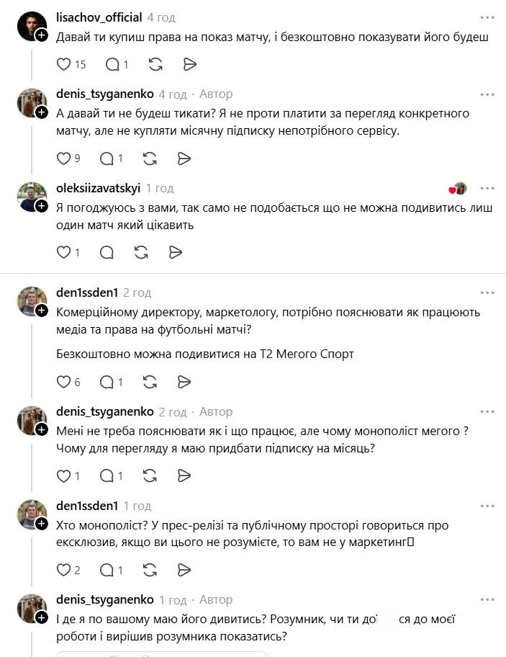Follow lisachov_official using avatar plus button
The height and width of the screenshot is (657, 506).
(x=42, y=35)
